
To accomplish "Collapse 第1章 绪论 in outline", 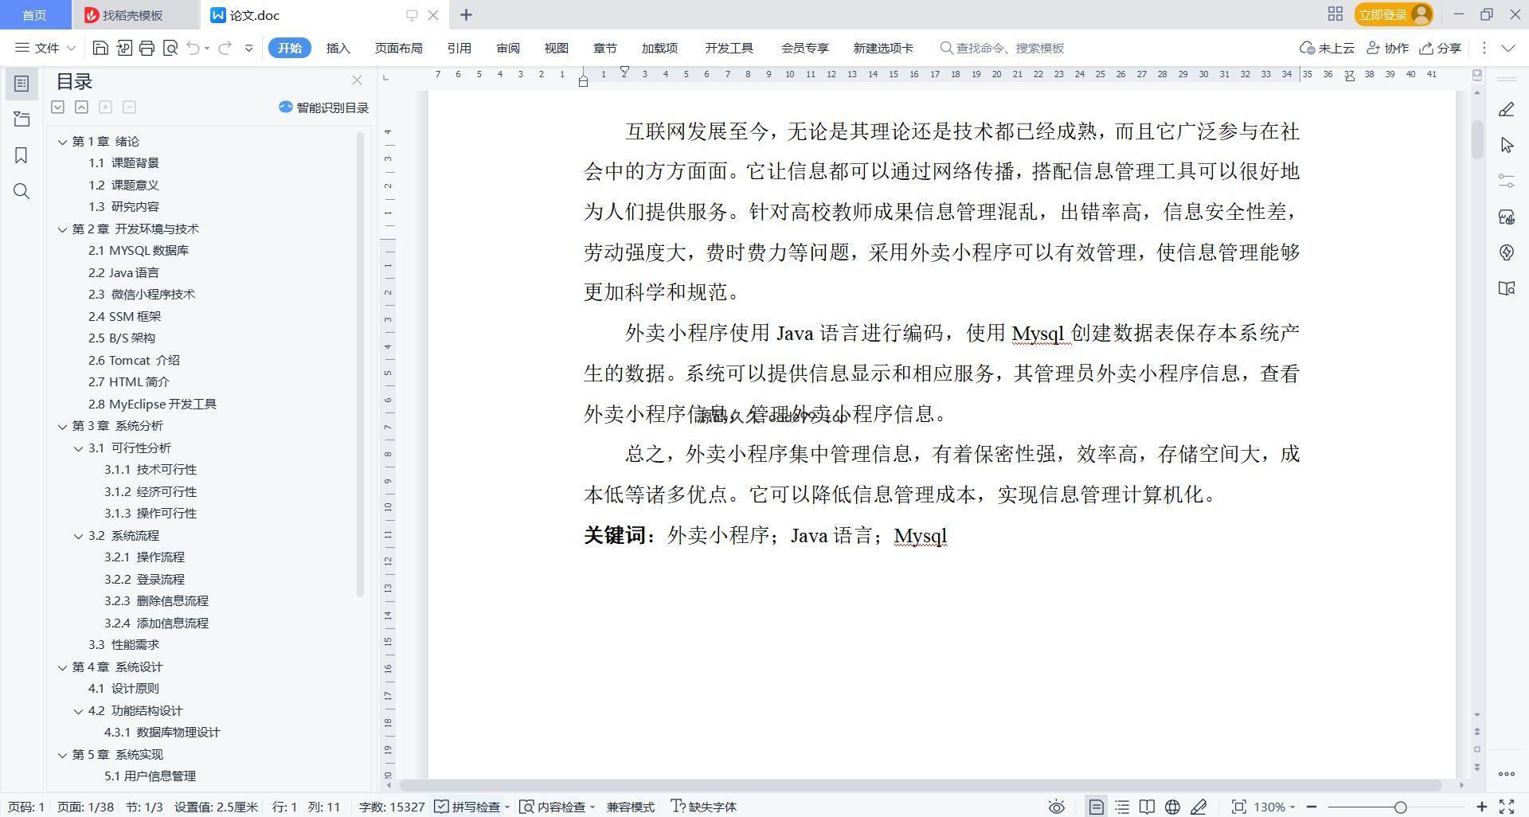I will tap(62, 142).
